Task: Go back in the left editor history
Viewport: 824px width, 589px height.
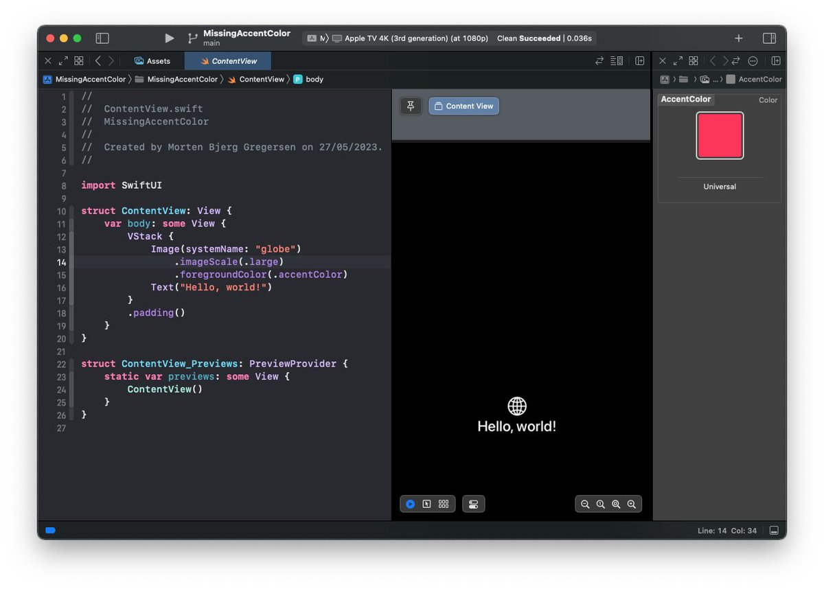Action: pos(98,61)
